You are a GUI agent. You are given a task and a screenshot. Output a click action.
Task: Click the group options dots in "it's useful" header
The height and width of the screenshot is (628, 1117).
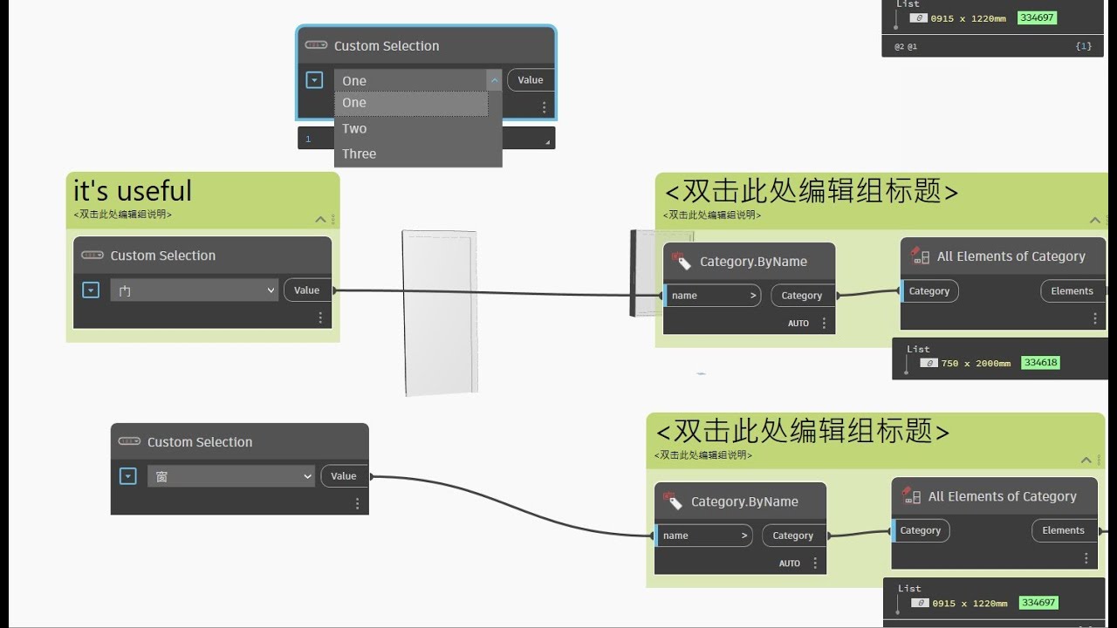[332, 219]
